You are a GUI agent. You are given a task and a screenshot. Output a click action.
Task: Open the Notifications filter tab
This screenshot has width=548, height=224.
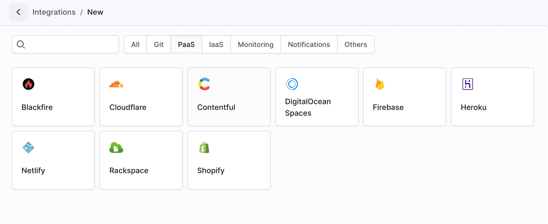309,44
